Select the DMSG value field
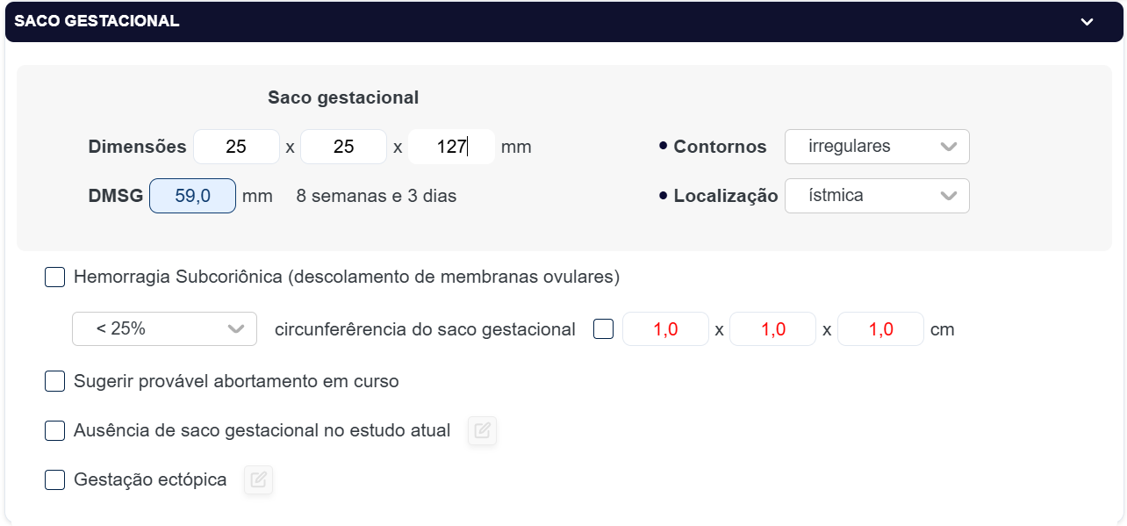The image size is (1127, 526). click(192, 196)
